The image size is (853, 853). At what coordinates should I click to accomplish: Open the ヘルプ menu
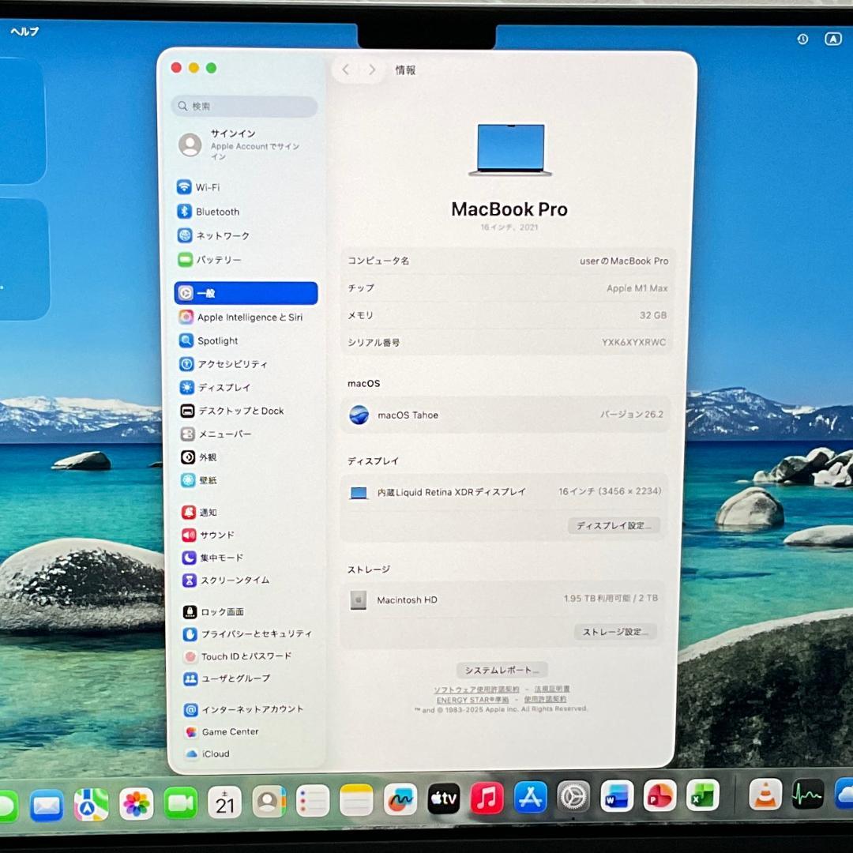coord(24,32)
